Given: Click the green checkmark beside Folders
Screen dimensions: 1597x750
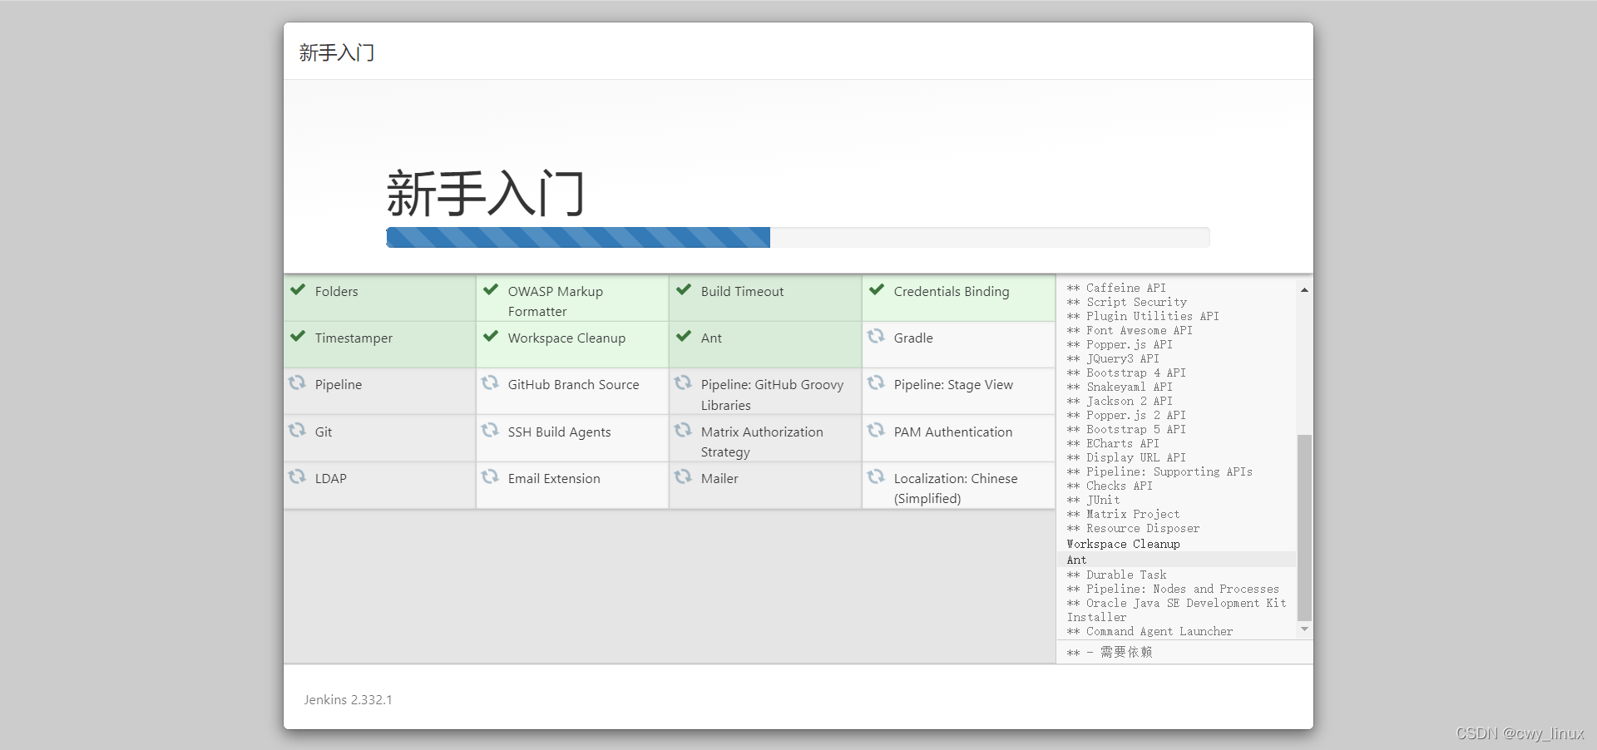Looking at the screenshot, I should coord(298,289).
